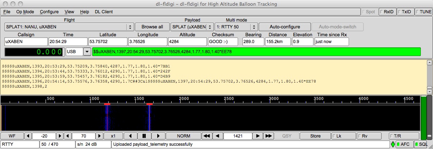Move waterfall right with the right arrow
The width and height of the screenshot is (433, 149).
tap(158, 136)
